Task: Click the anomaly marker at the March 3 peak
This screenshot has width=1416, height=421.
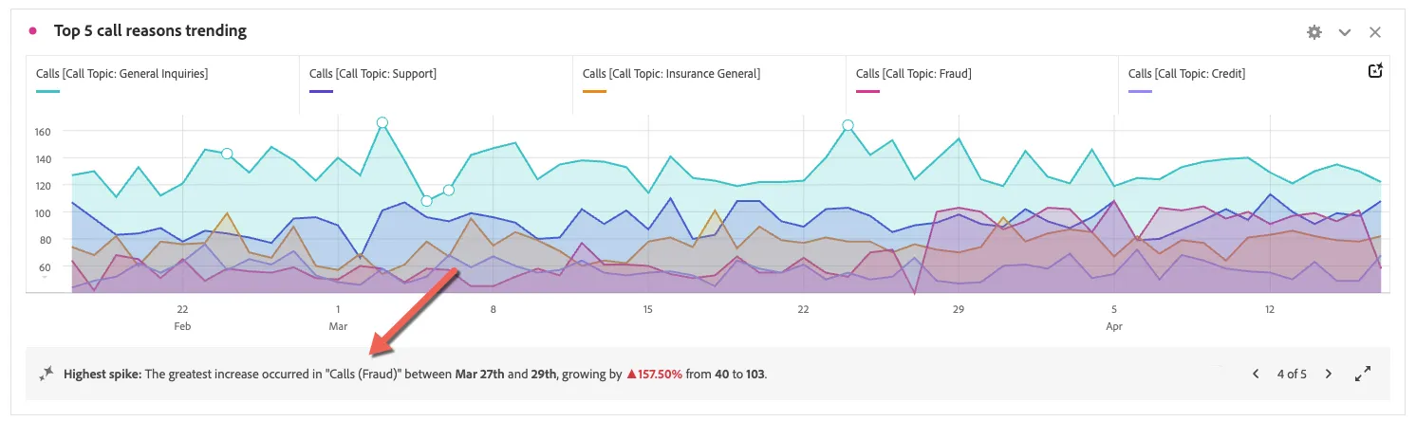Action: pyautogui.click(x=382, y=122)
